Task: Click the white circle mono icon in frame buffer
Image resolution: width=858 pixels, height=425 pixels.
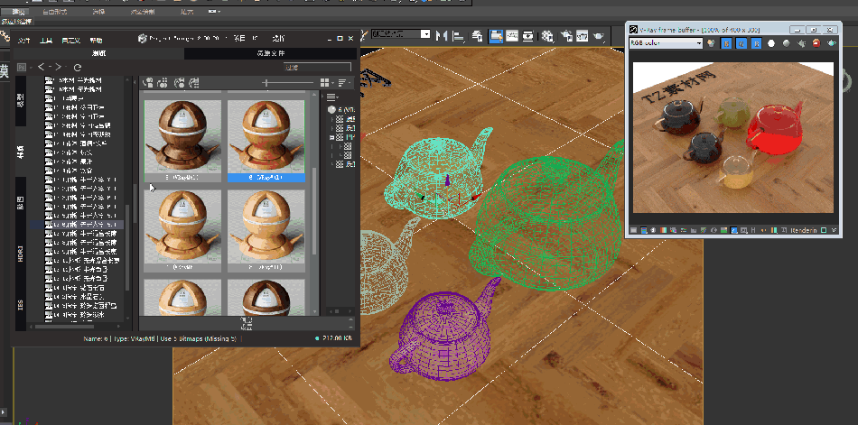Action: 770,43
